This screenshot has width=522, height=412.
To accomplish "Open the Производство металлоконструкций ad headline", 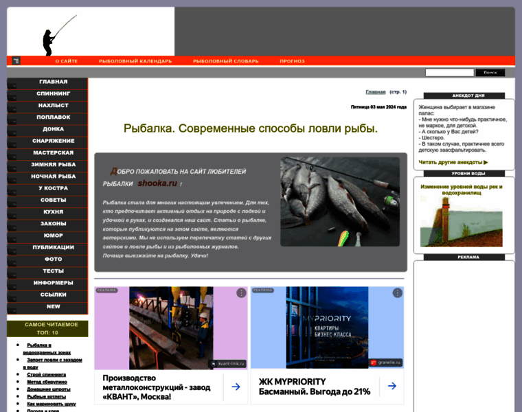I will [x=157, y=387].
